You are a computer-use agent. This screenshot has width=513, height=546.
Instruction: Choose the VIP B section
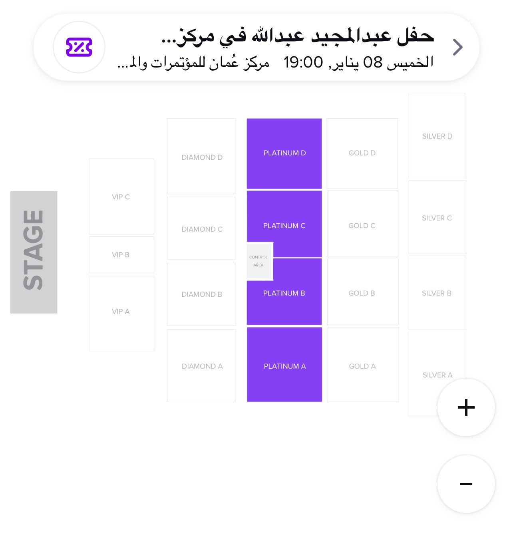pos(121,255)
